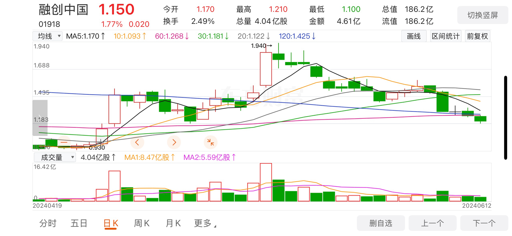Tap the MA5:1.170 indicator label
The height and width of the screenshot is (236, 512).
(86, 36)
